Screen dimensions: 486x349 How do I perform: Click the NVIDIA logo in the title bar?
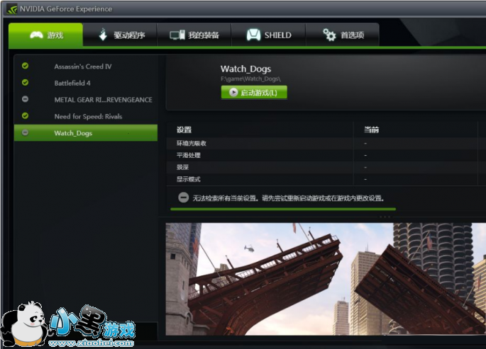tap(12, 8)
